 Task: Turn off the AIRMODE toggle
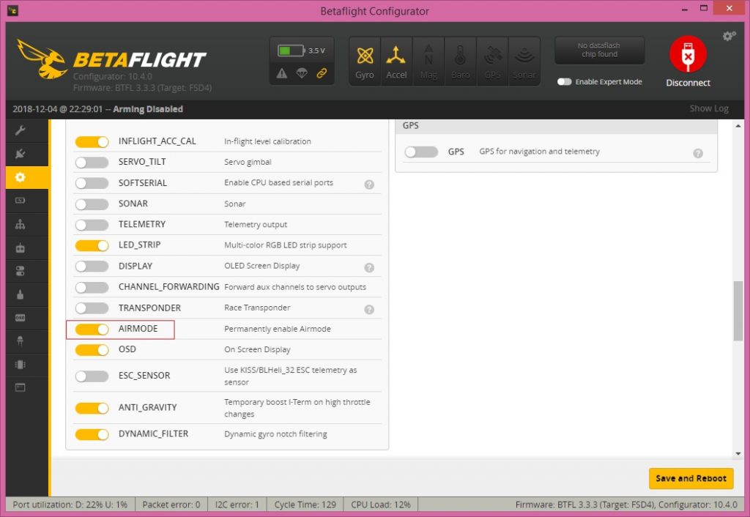pos(92,329)
